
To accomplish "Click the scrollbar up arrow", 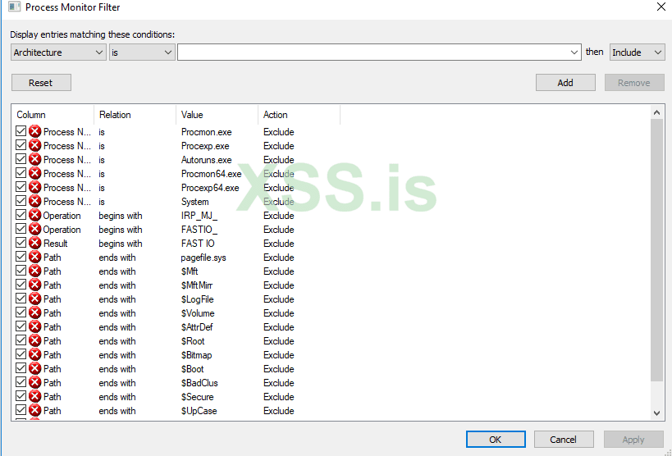I will 656,112.
